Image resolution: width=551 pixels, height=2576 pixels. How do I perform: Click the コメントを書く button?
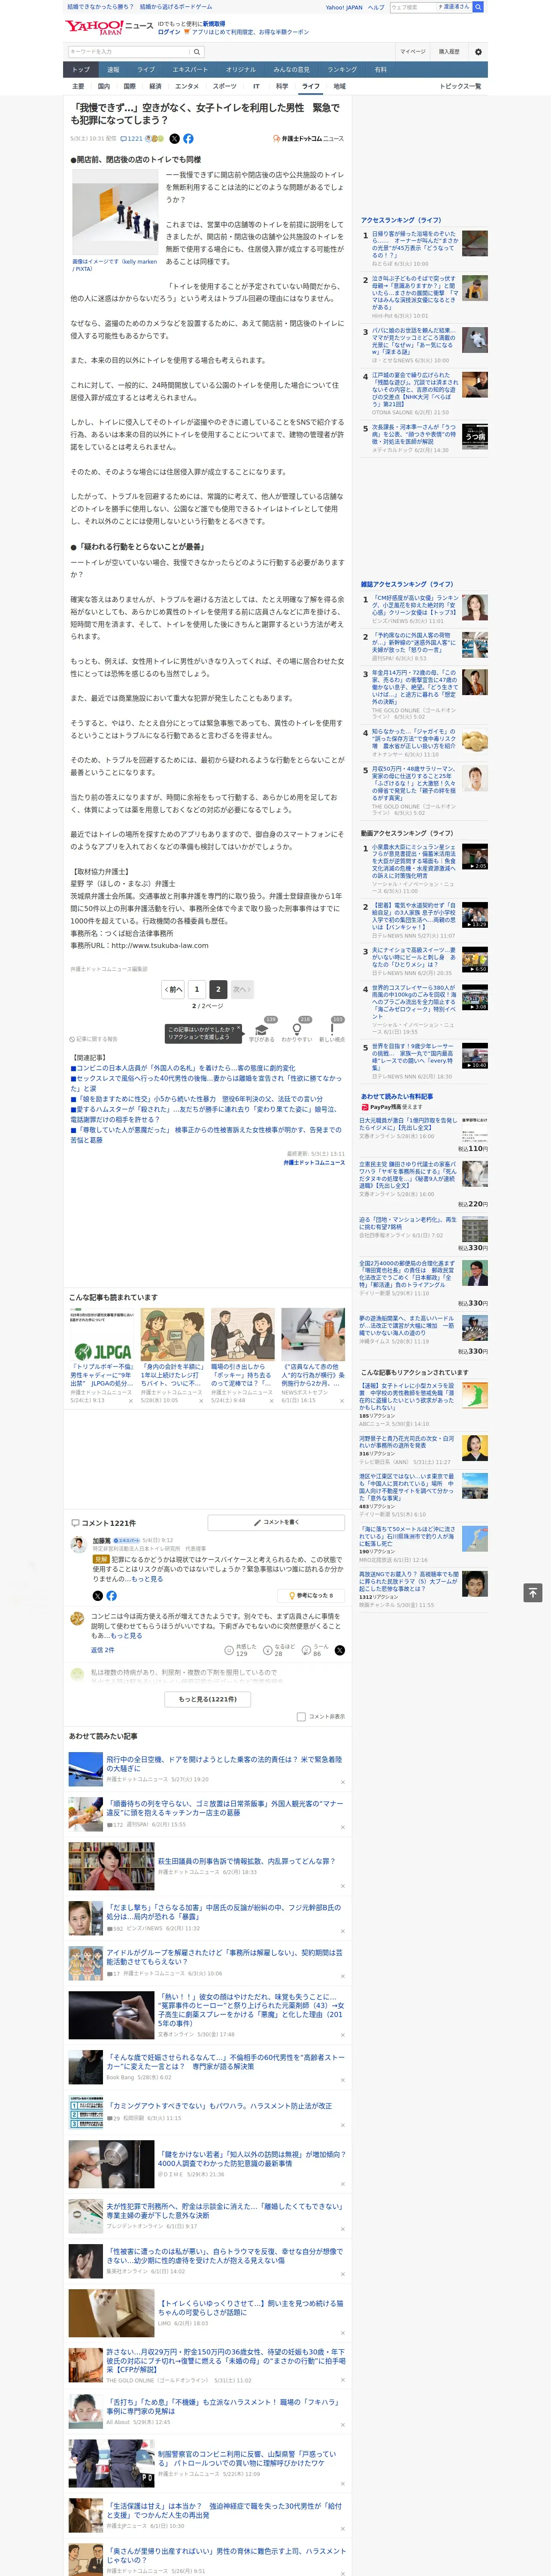coord(277,1522)
